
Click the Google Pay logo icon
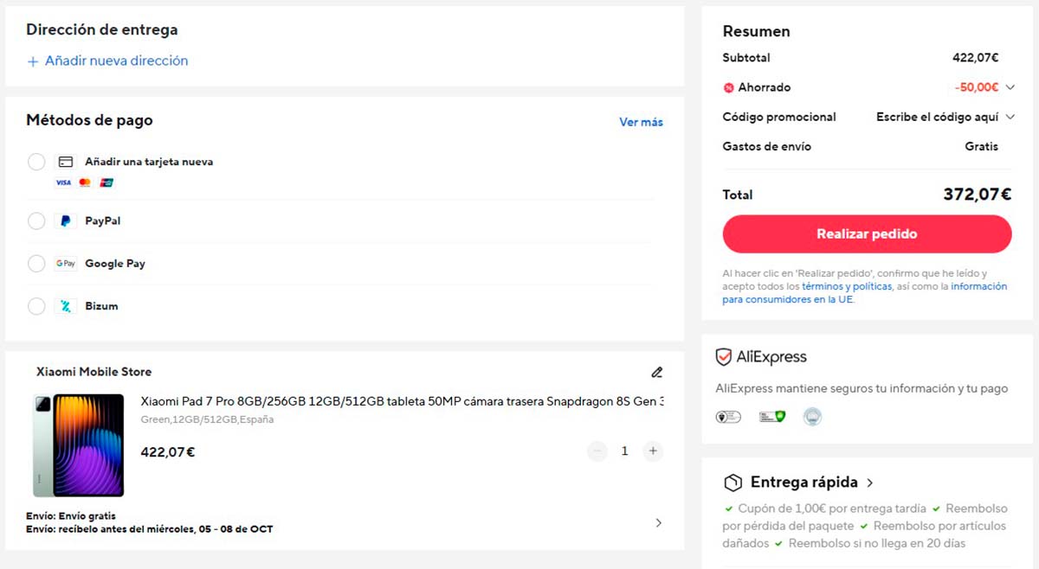pos(65,264)
